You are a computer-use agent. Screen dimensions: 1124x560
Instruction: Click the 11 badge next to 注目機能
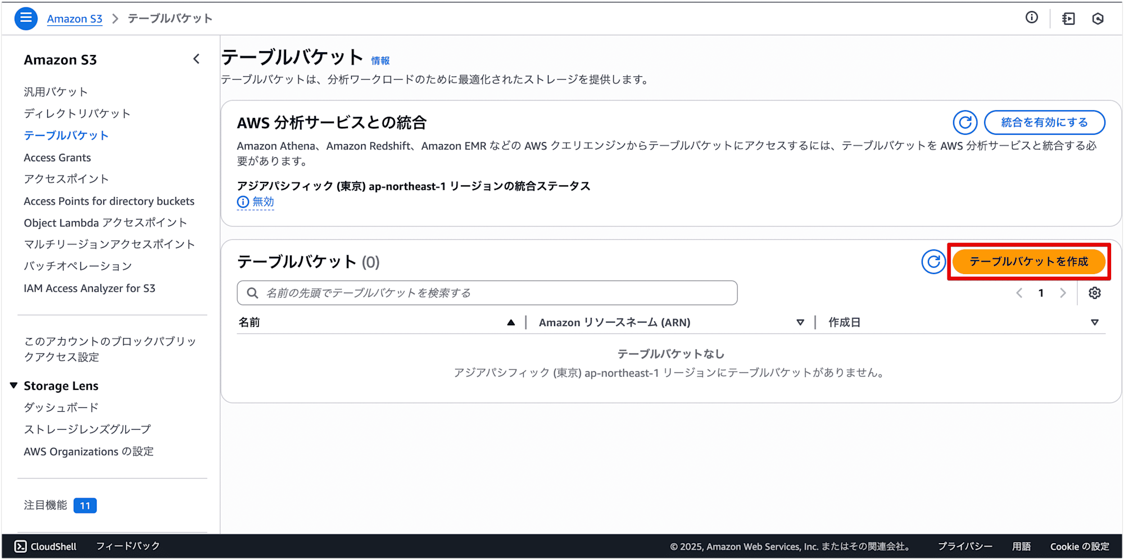coord(85,506)
